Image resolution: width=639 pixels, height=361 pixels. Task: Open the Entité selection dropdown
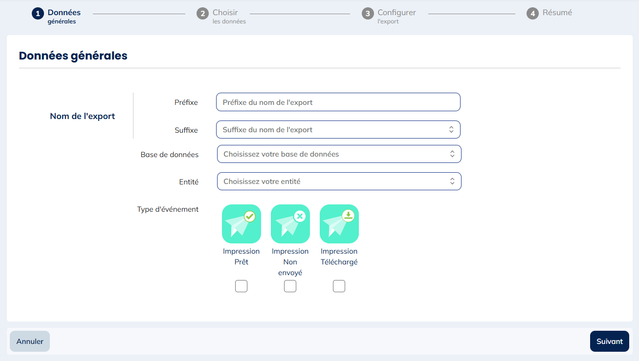coord(339,181)
